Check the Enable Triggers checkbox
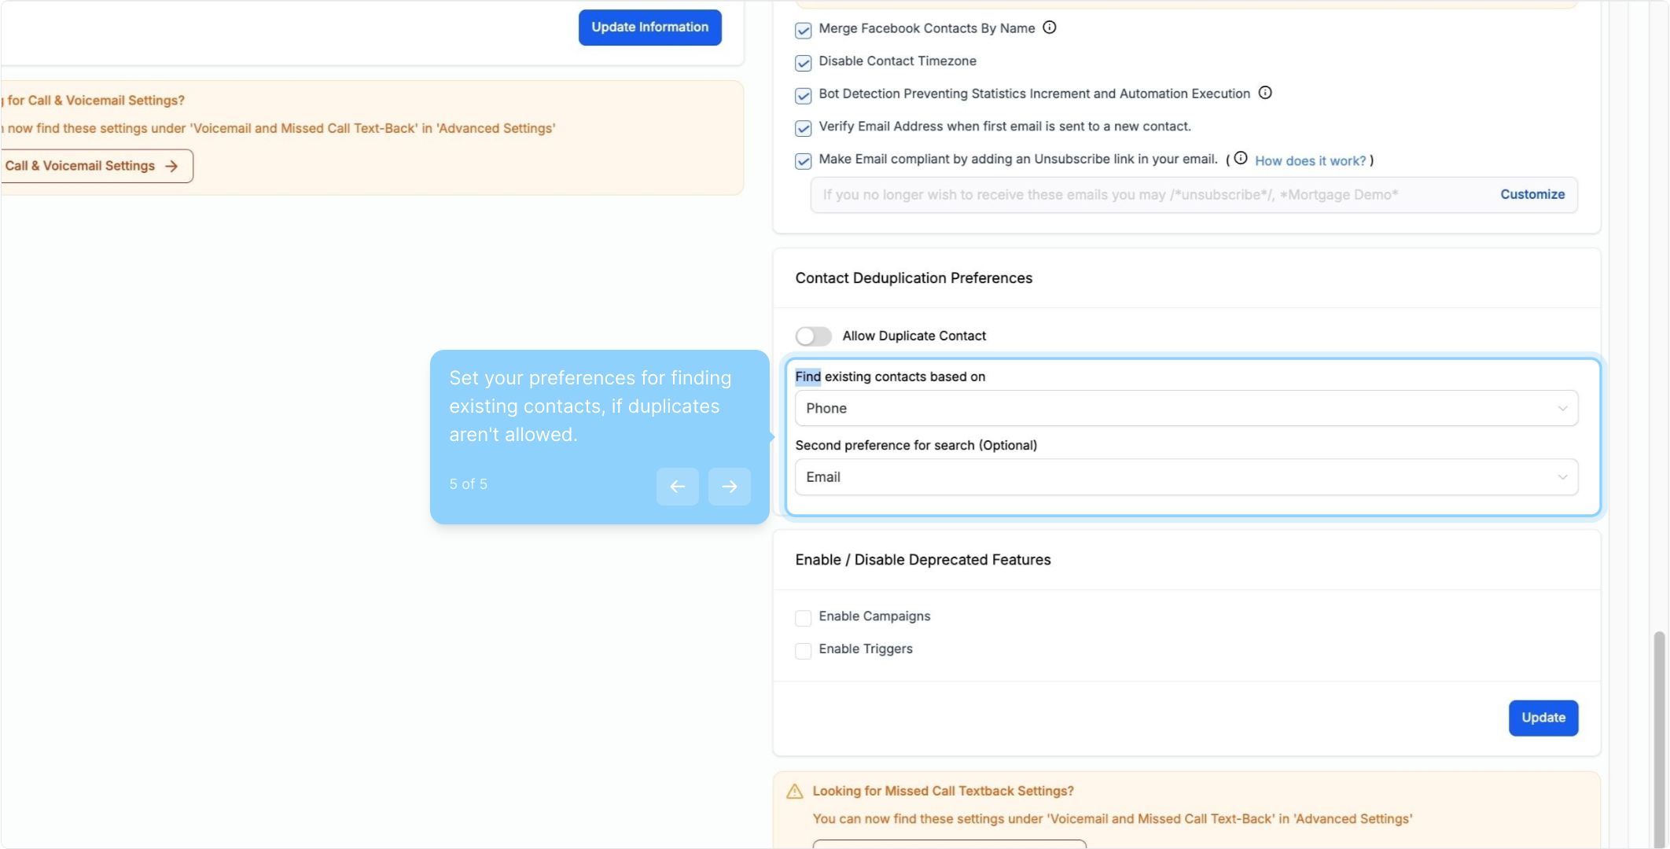 click(x=803, y=651)
